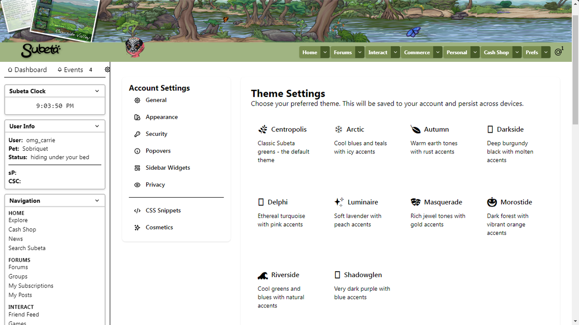Viewport: 579px width, 325px height.
Task: Open the Groups navigation link
Action: pyautogui.click(x=18, y=277)
